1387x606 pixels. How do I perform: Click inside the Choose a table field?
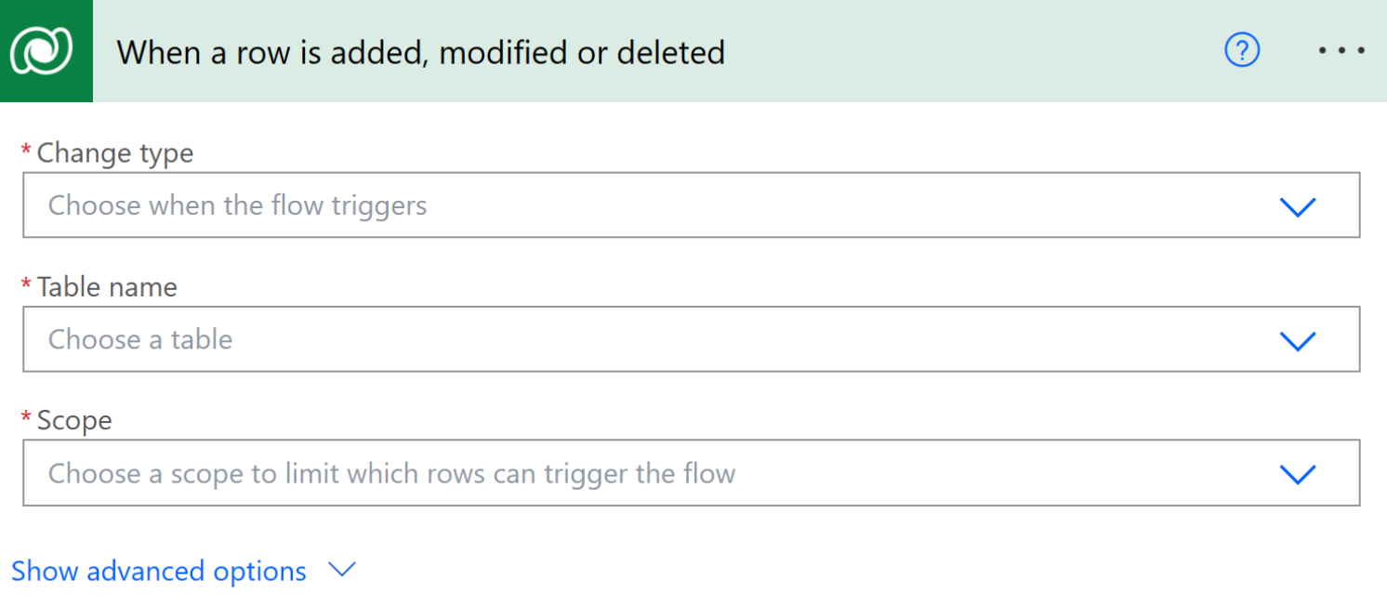pyautogui.click(x=372, y=339)
